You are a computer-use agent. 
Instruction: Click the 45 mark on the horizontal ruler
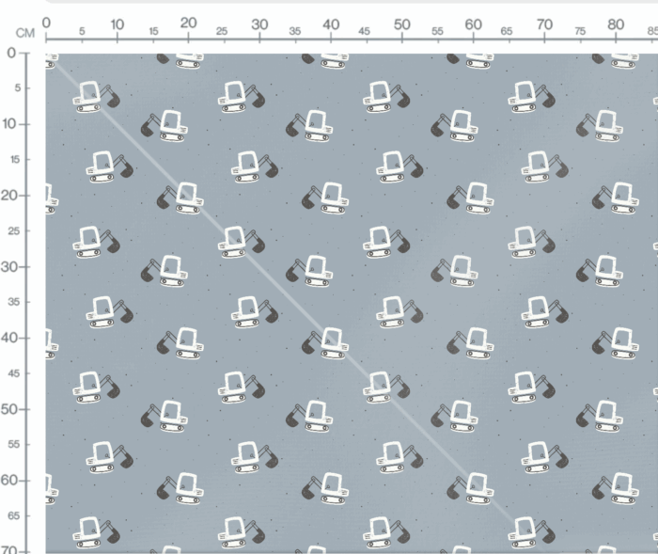coord(365,31)
